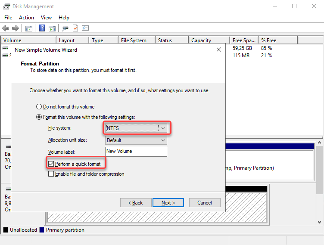Click Show/Hide Action Pane toolbar icon
This screenshot has height=245, width=324.
coord(52,28)
